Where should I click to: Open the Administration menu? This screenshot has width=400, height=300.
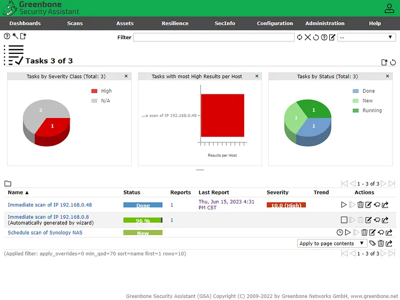click(x=325, y=23)
